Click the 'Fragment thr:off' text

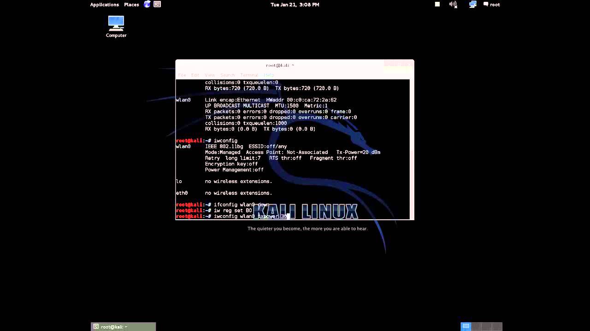[333, 158]
